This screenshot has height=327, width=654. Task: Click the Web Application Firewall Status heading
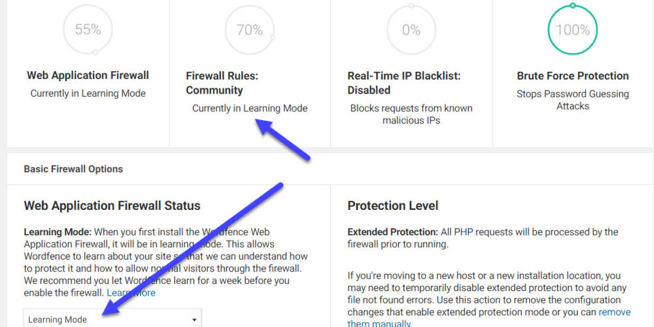(x=112, y=205)
